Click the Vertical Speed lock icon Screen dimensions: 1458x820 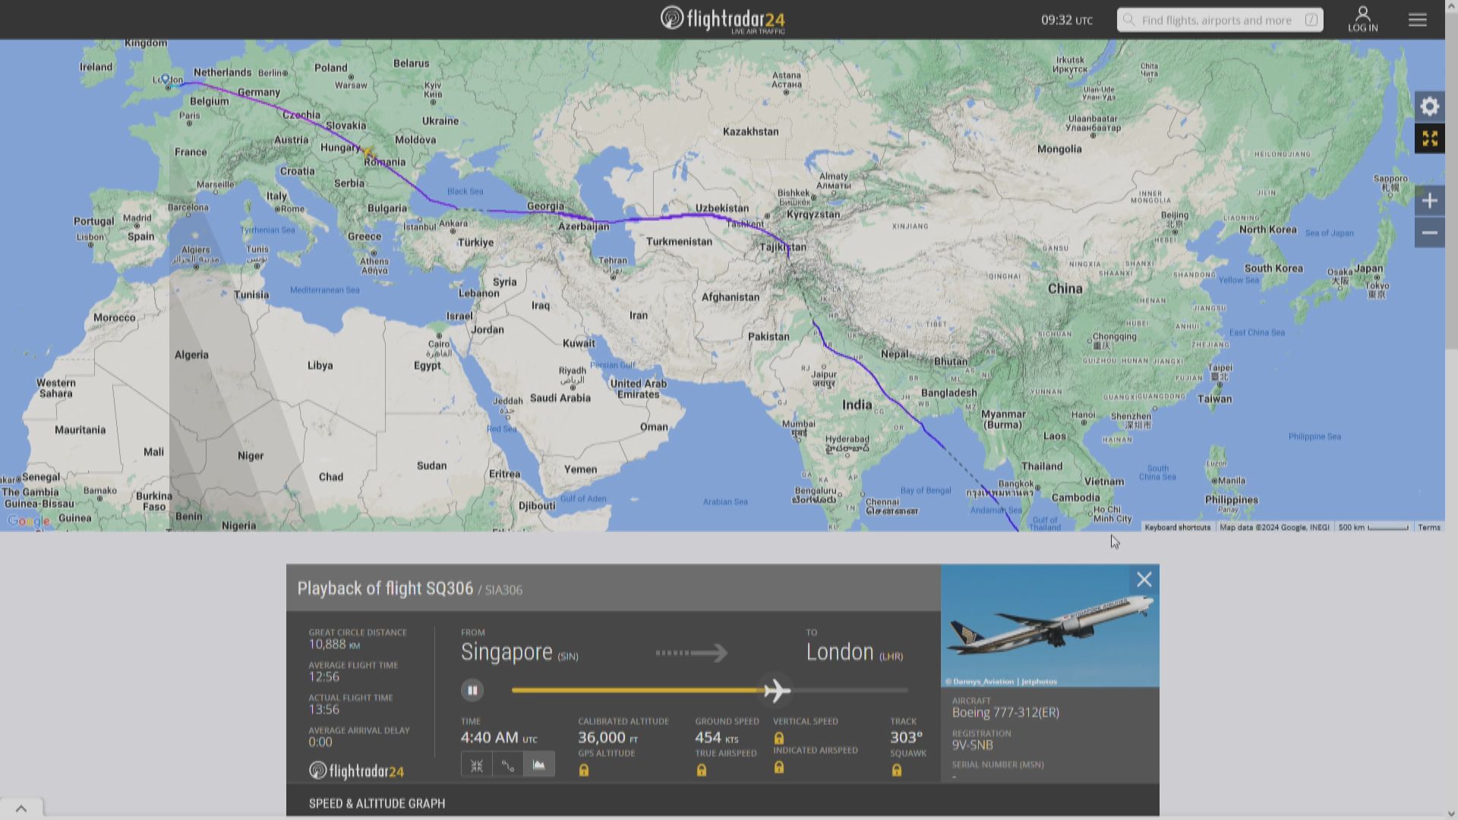779,738
